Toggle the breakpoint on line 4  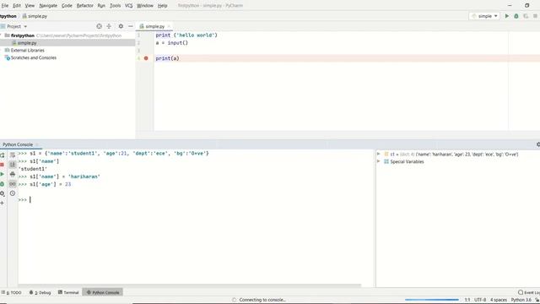click(x=146, y=58)
